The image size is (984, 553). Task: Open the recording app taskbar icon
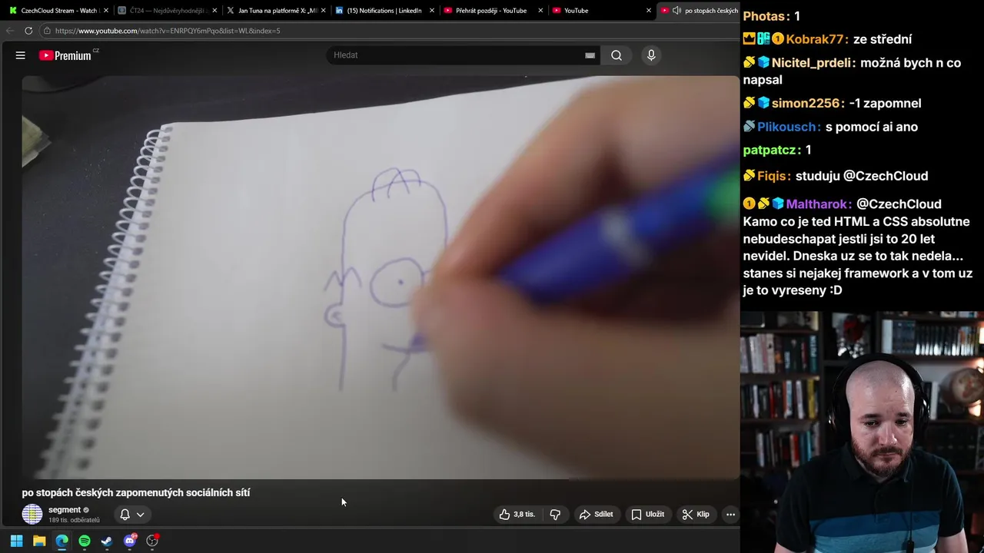[x=152, y=541]
